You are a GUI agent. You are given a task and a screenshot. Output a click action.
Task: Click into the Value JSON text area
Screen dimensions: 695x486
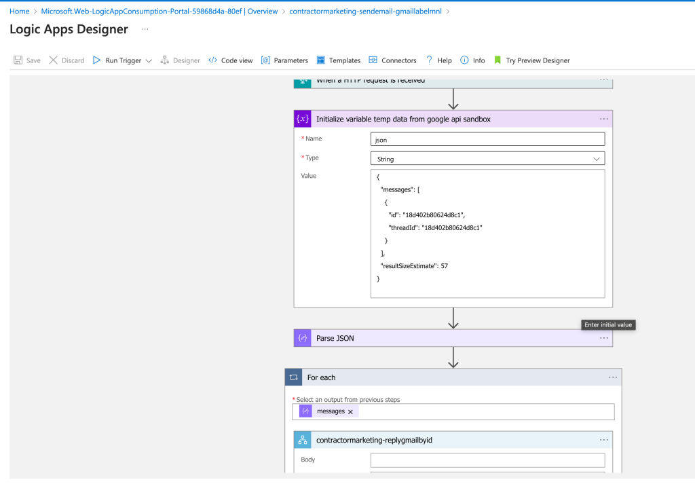[487, 233]
